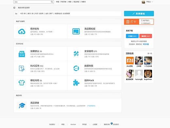Open 历史版本 link under downloads

[x=132, y=44]
